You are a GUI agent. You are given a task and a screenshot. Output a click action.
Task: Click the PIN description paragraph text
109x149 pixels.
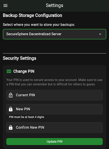[x=54, y=82]
